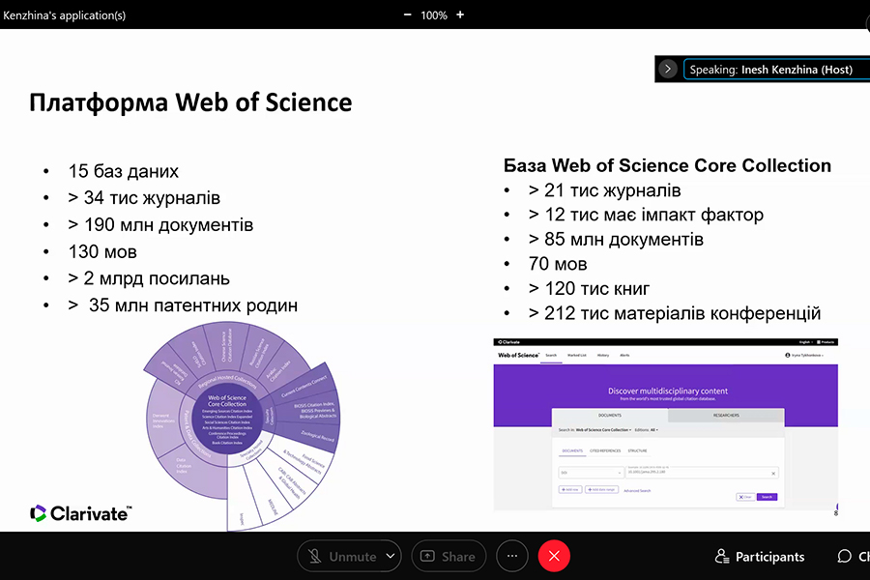Click the '> 85 млн документів' bullet
This screenshot has height=580, width=870.
(616, 239)
